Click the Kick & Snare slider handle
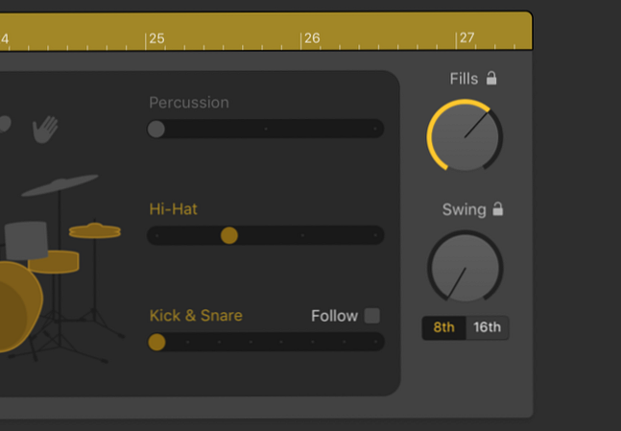621x431 pixels. (x=156, y=342)
